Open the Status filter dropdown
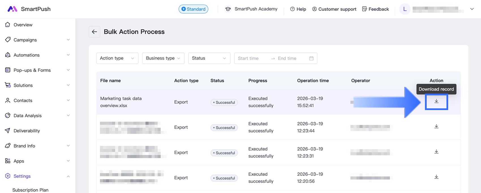 (x=209, y=58)
